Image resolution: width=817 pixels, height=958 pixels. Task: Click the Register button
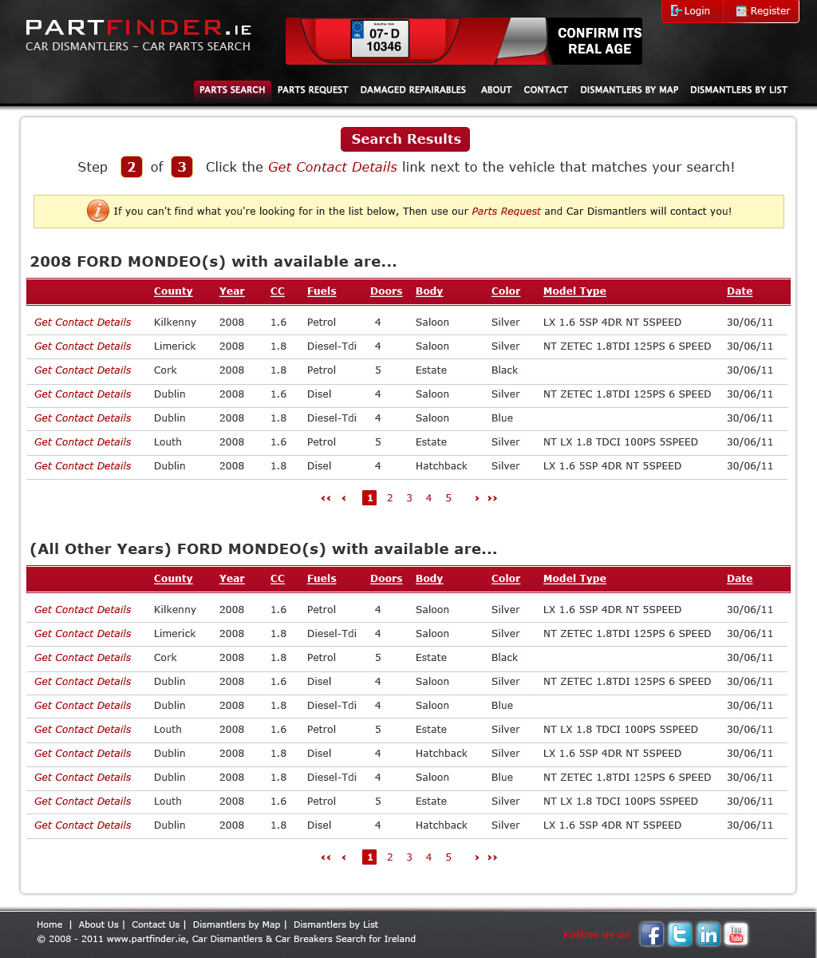763,11
